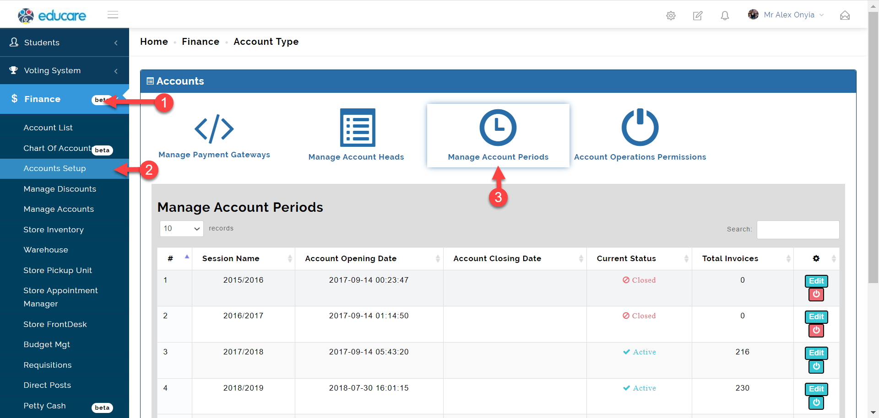Screen dimensions: 879x418
Task: Toggle power status for 2018/2019 session
Action: [x=816, y=402]
